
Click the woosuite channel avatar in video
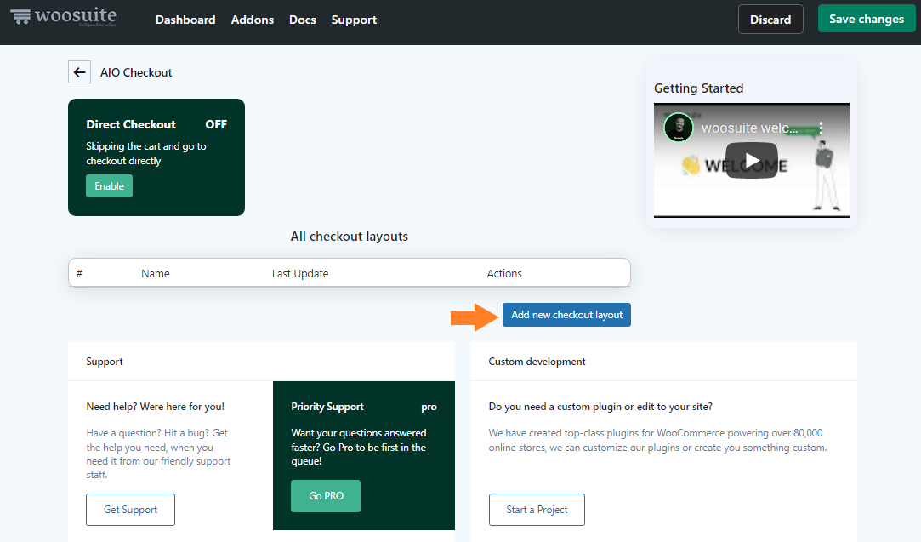coord(679,128)
